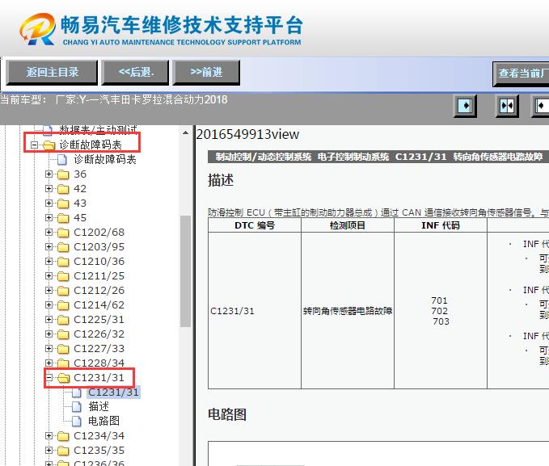Click the tree panel scrollbar thumb
Viewport: 549px width, 466px height.
tap(186, 271)
